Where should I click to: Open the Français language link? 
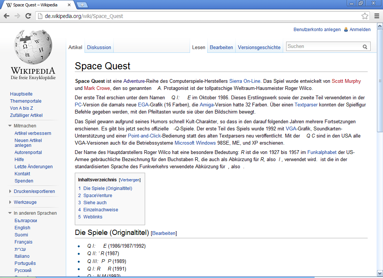coord(23,242)
